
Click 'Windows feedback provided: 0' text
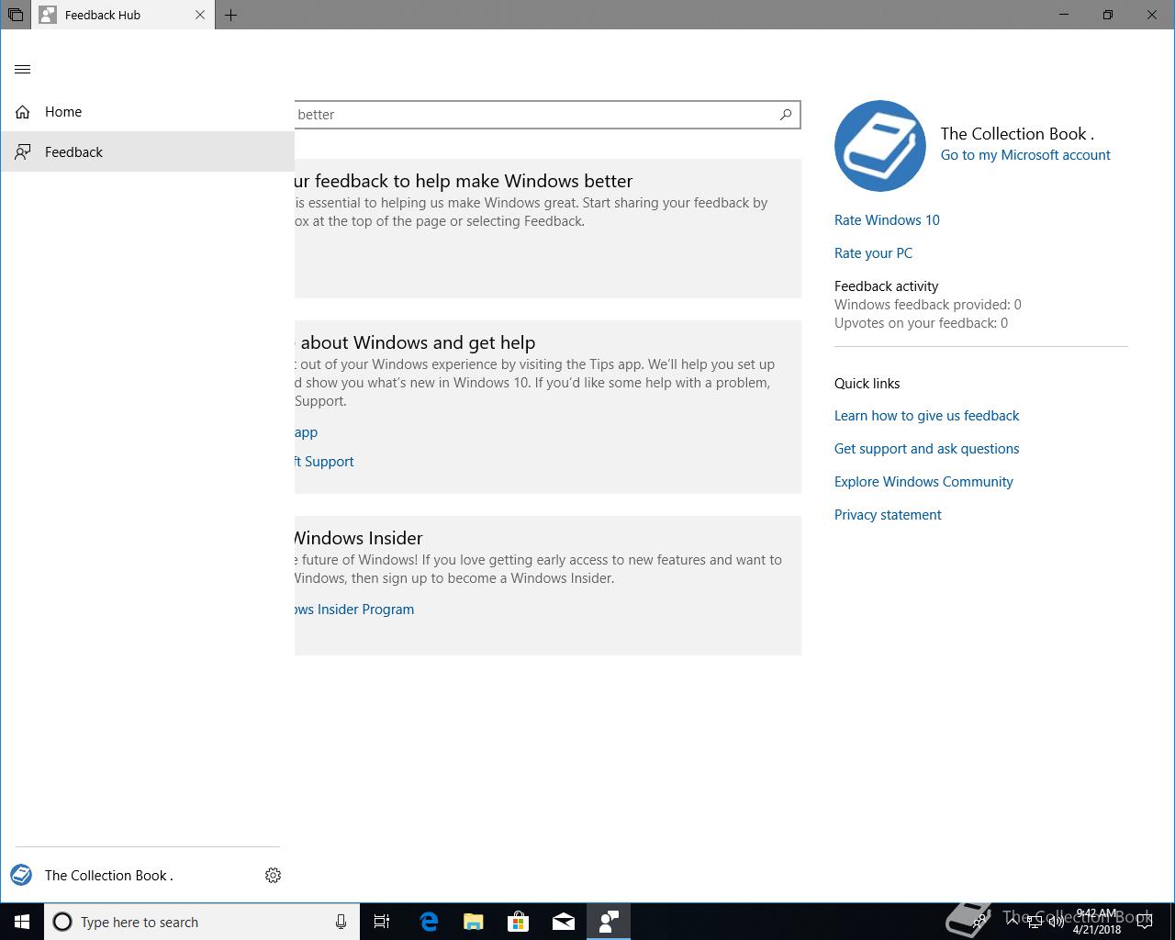click(x=927, y=305)
